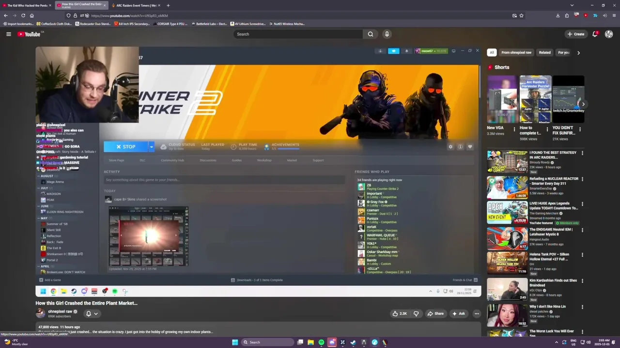Go back in browser history
This screenshot has width=620, height=348.
tap(6, 15)
